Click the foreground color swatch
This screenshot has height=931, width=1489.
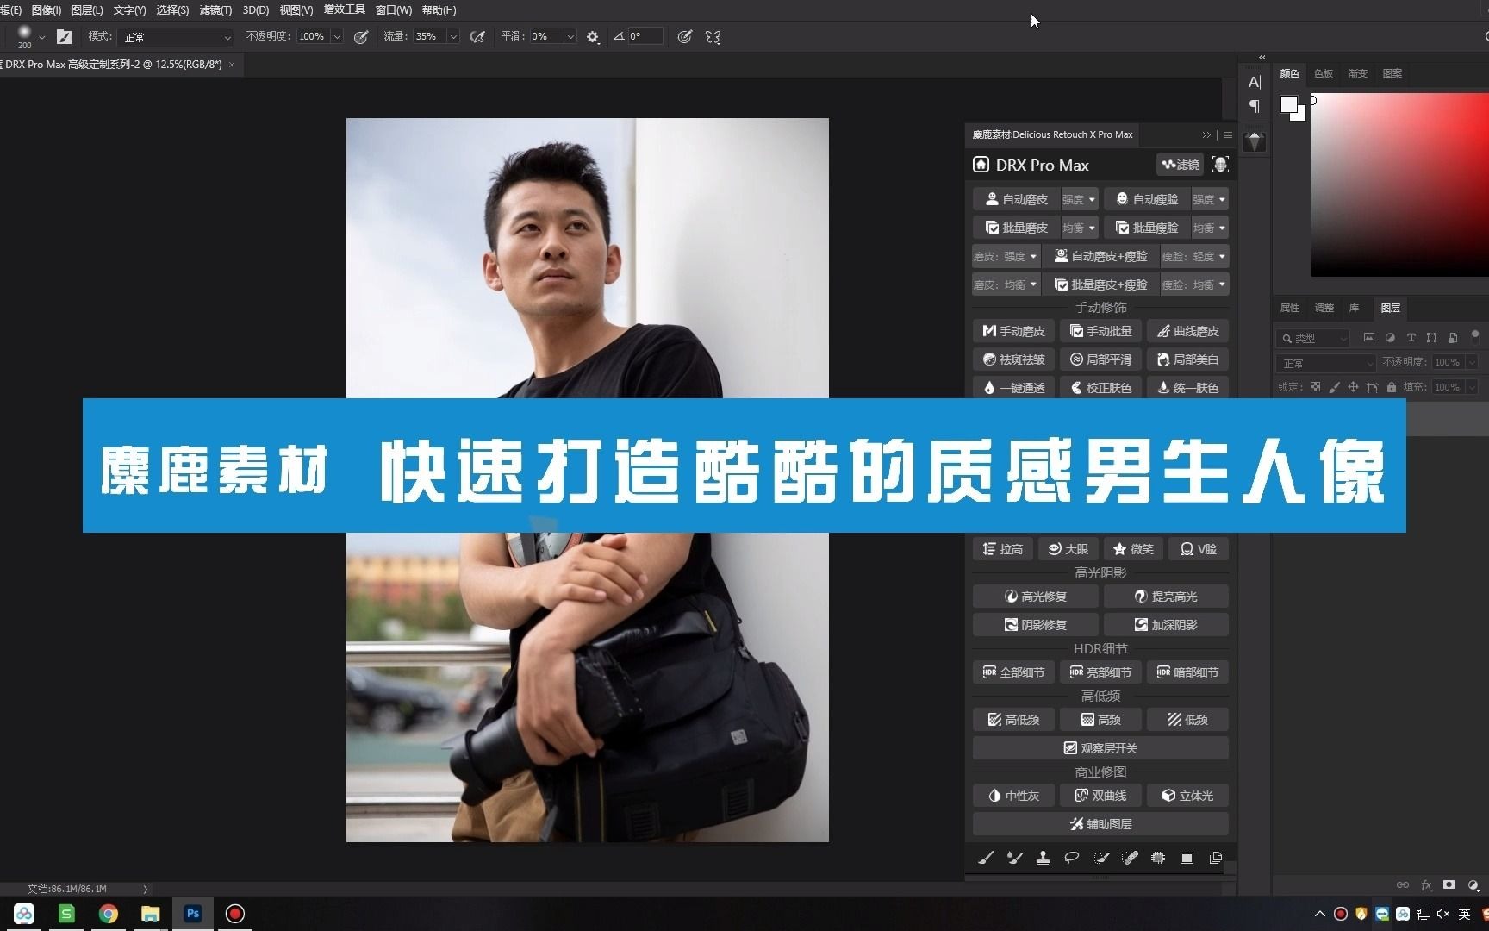tap(1288, 104)
